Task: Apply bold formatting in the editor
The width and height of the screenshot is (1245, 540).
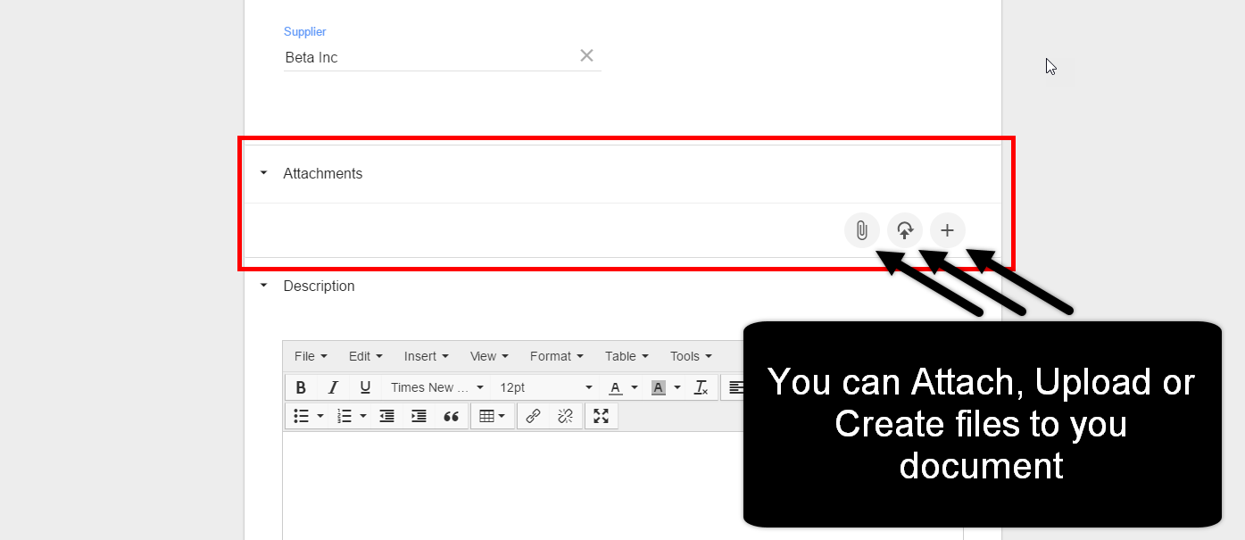Action: tap(301, 387)
